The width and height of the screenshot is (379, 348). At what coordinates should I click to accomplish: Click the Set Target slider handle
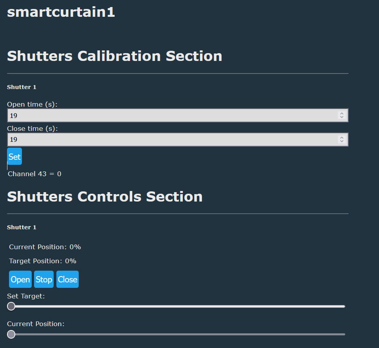coord(11,306)
